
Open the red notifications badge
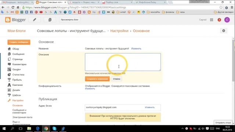coord(219,20)
